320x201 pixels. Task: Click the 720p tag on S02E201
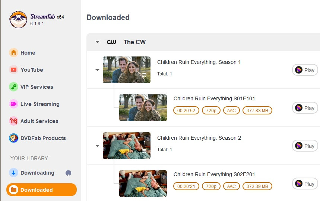[x=211, y=186]
